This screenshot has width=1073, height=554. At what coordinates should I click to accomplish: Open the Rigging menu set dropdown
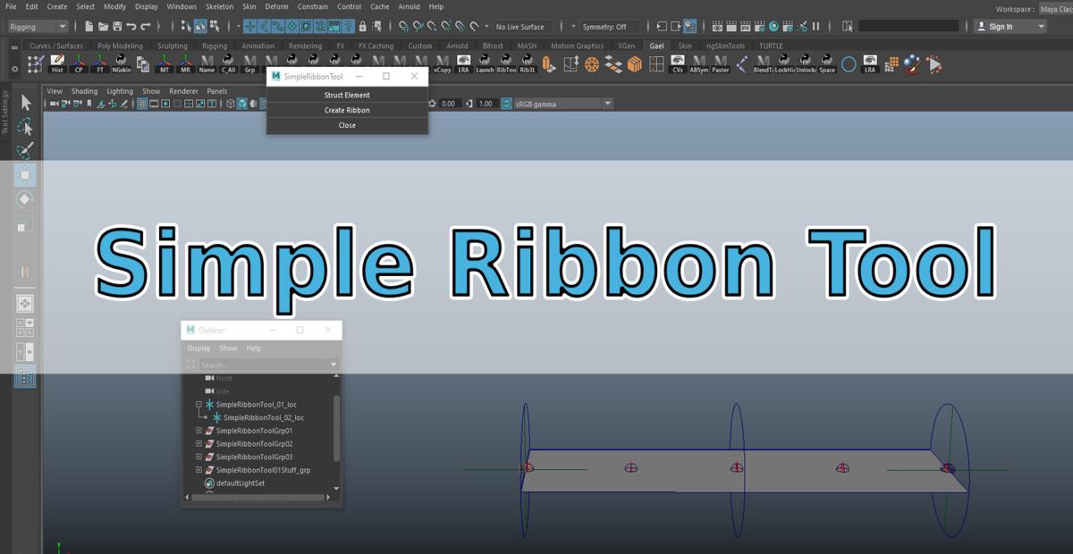(37, 27)
